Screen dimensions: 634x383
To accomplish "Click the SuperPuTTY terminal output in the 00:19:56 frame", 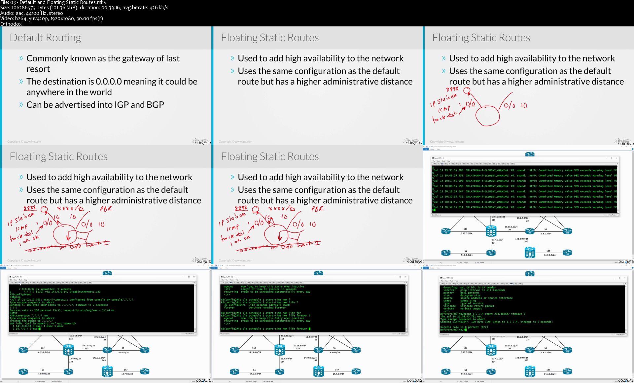I will click(x=524, y=189).
